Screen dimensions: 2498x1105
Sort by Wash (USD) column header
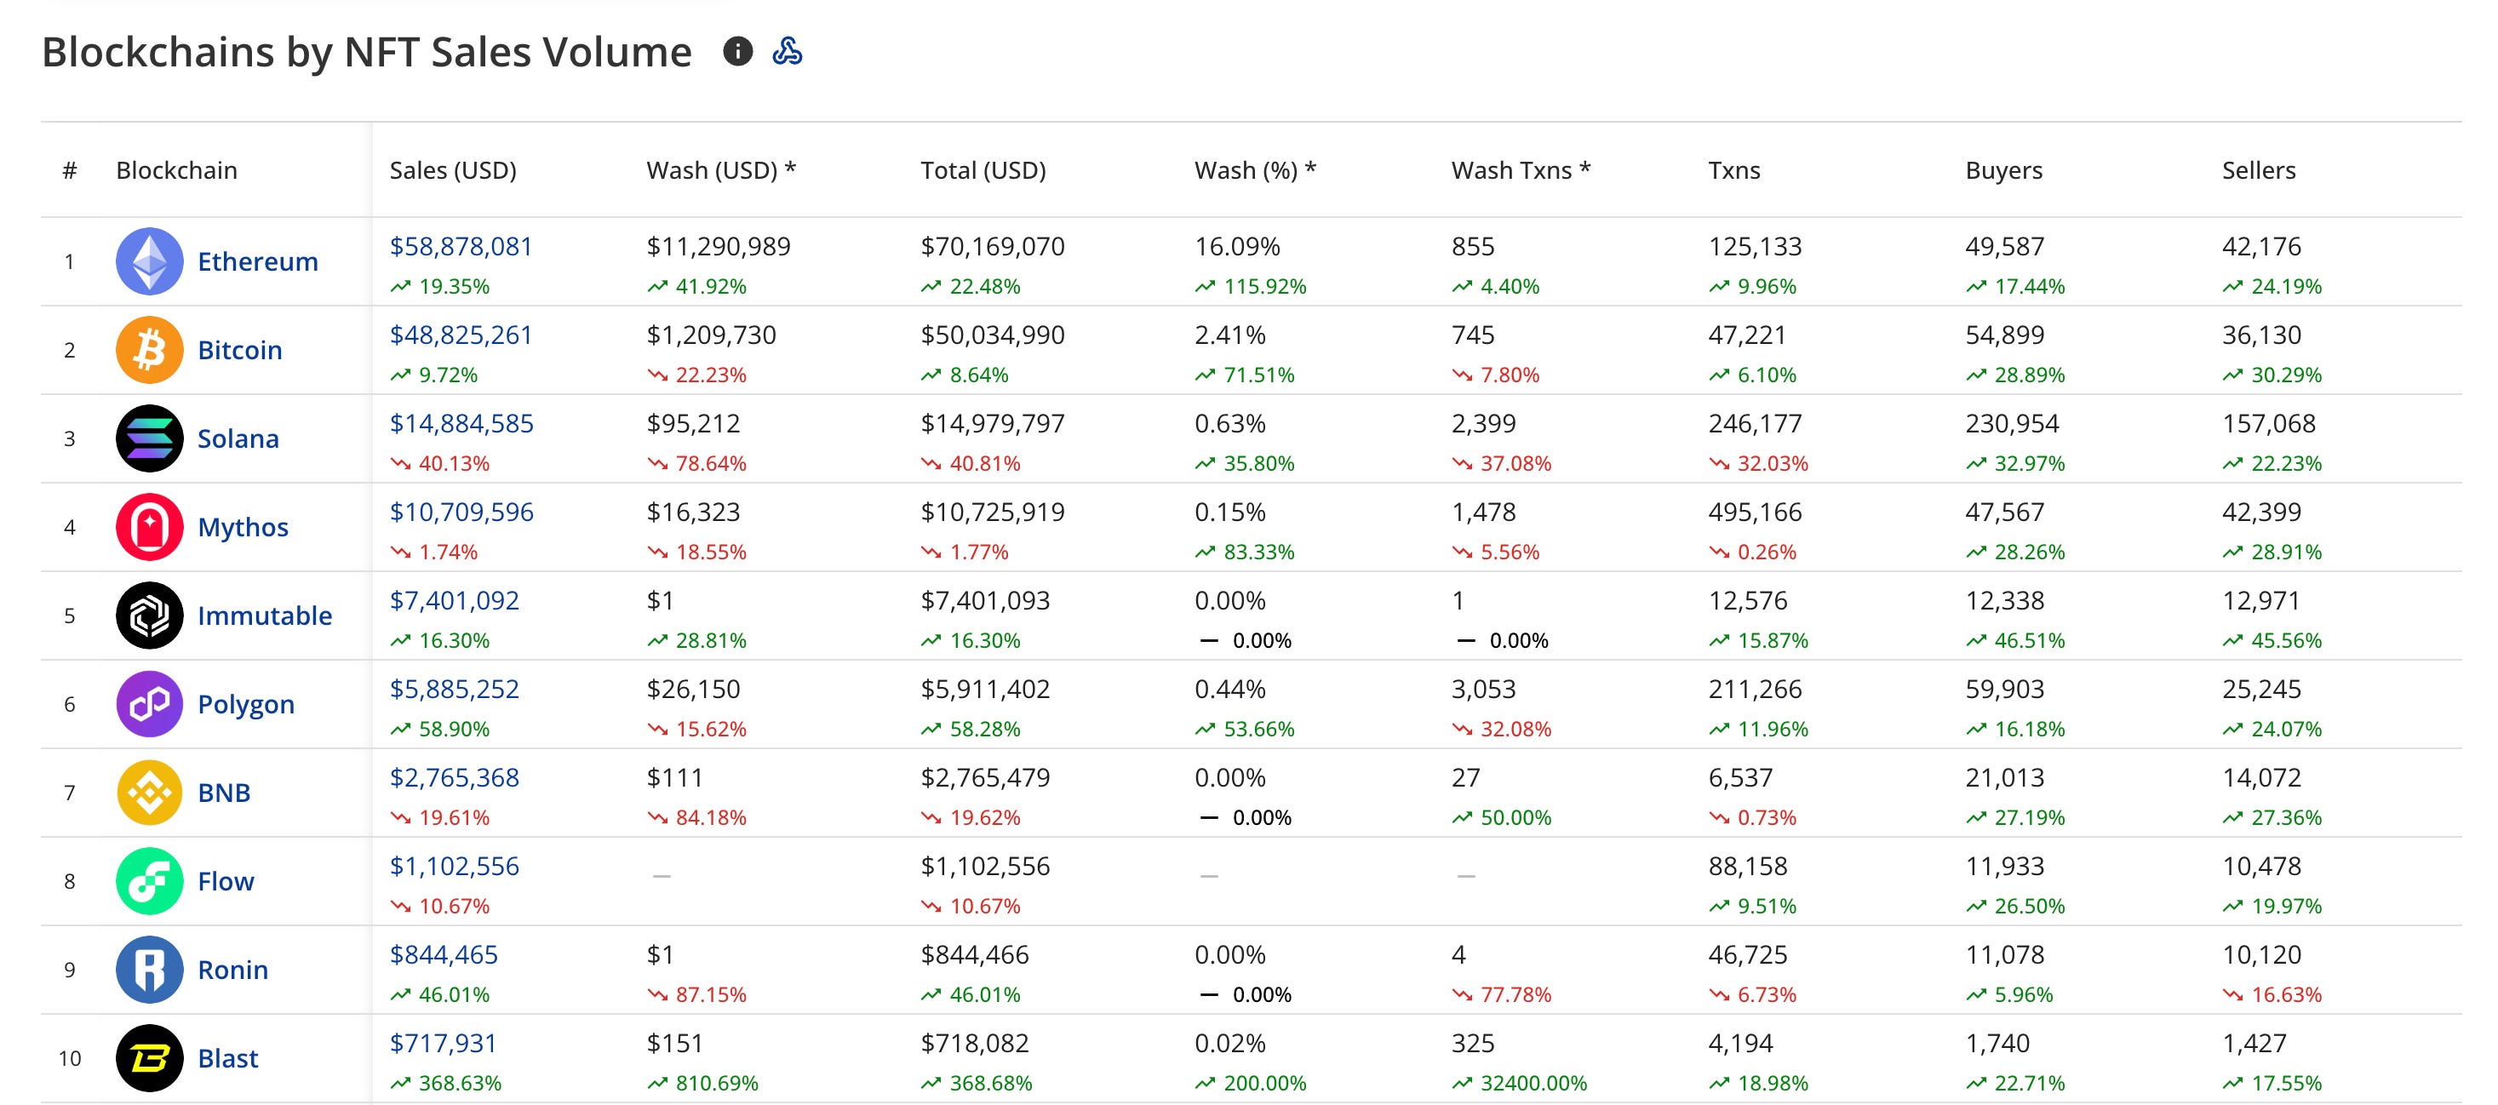(x=720, y=170)
